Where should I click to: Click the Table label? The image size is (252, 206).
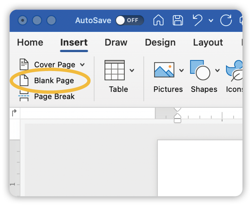(119, 89)
